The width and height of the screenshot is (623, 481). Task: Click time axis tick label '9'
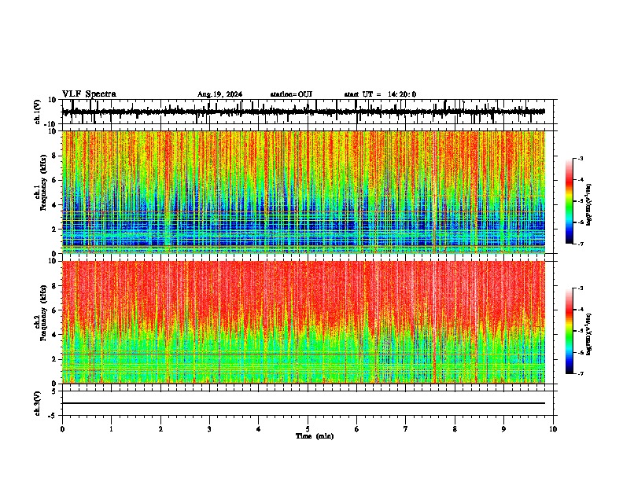[503, 429]
